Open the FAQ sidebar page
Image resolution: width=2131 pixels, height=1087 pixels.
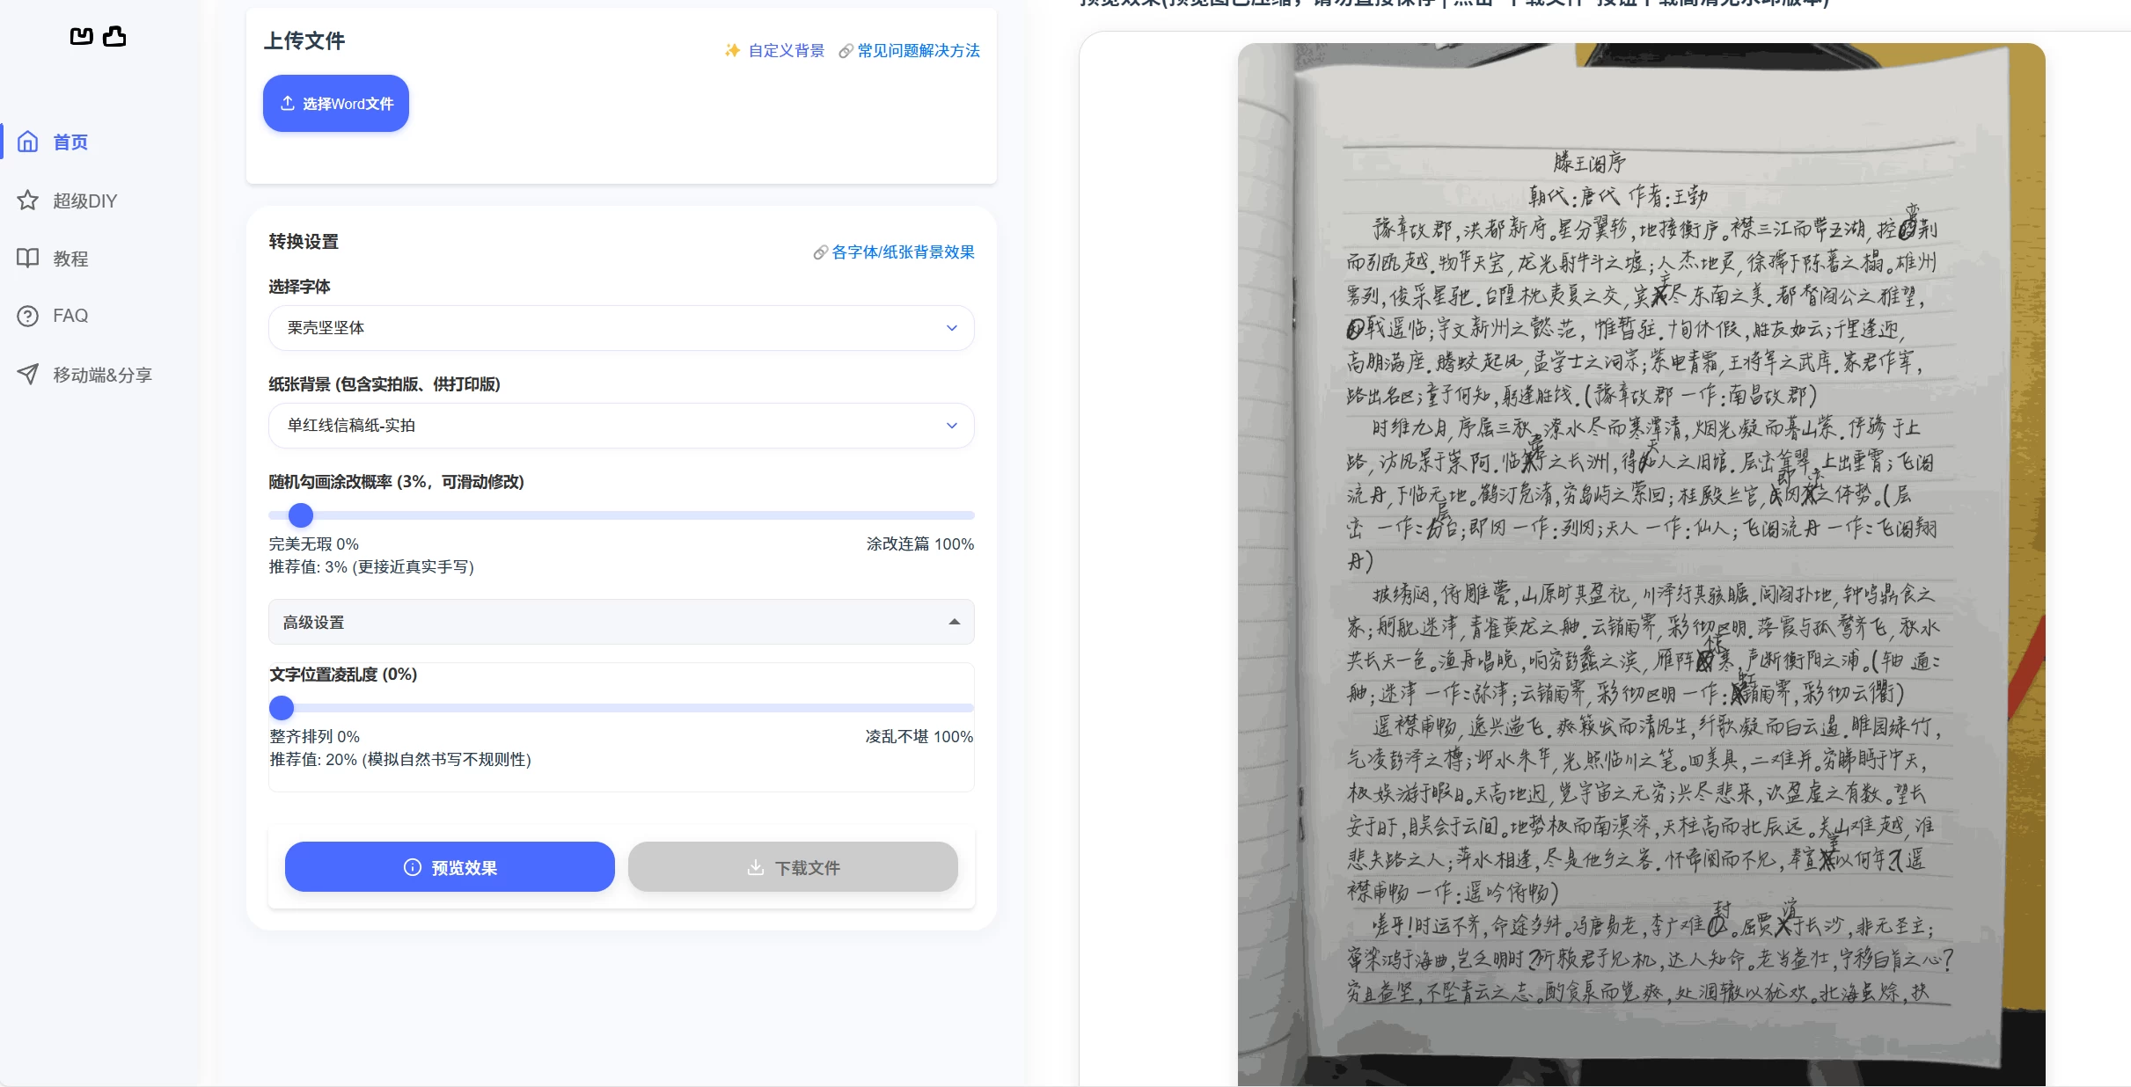[x=70, y=316]
